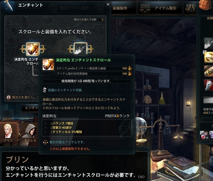Click the dagger エンチャント window icon
This screenshot has width=213, height=181.
click(x=9, y=5)
